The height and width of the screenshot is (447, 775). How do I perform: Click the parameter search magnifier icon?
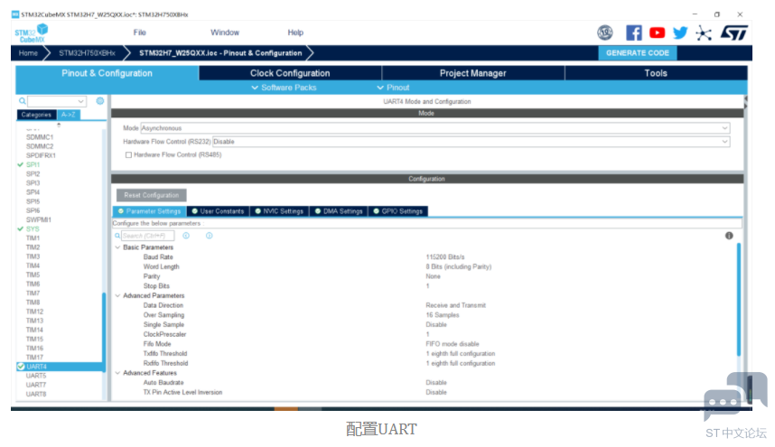pyautogui.click(x=117, y=236)
